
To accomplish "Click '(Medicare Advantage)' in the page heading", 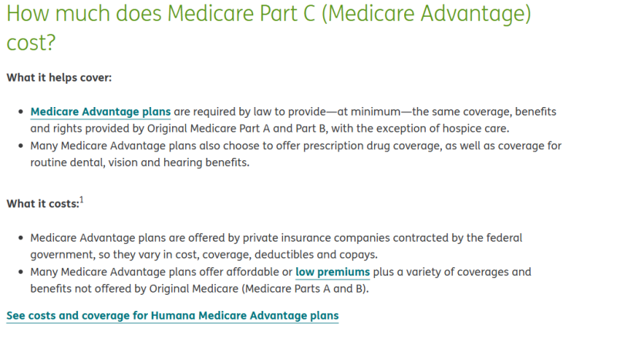I will [417, 15].
